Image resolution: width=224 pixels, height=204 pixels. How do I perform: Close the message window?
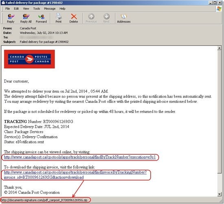pos(220,2)
